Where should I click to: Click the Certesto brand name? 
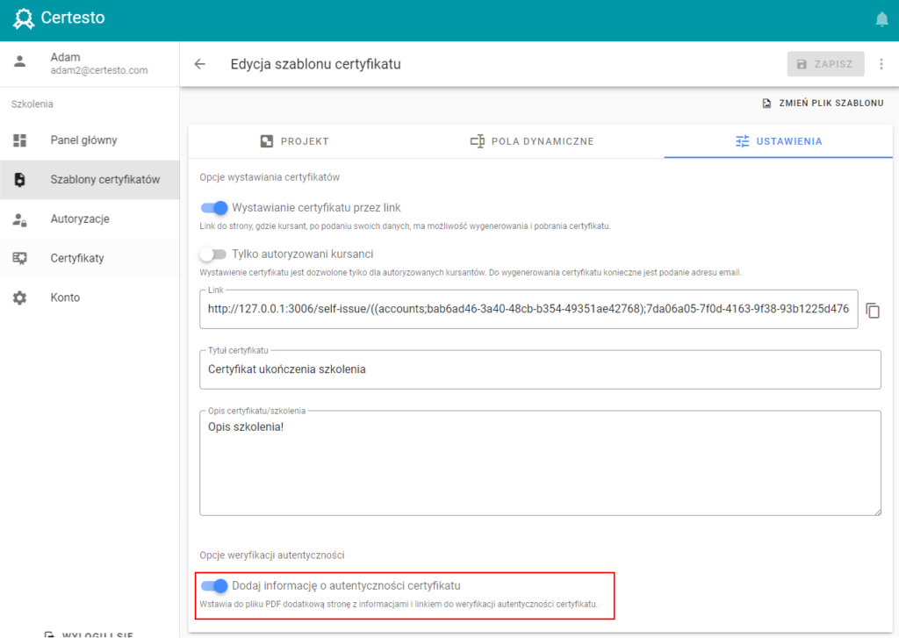pyautogui.click(x=73, y=18)
